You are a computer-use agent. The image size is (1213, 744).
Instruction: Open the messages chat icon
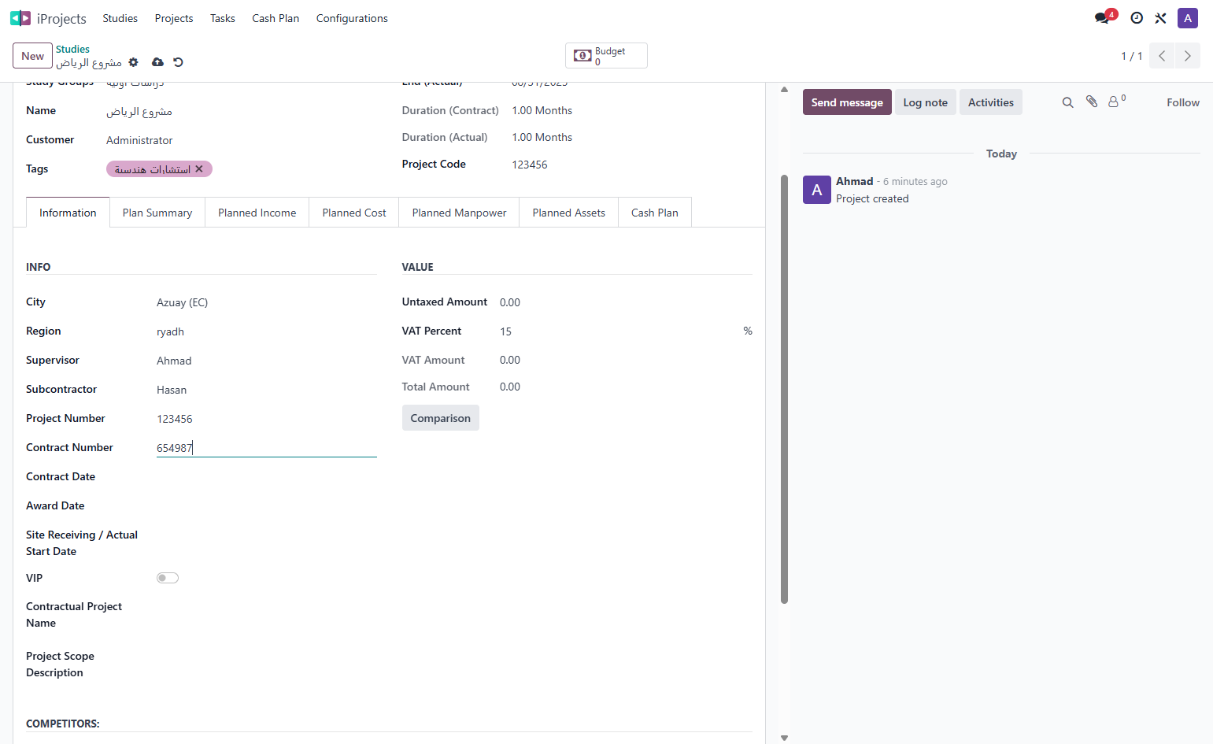1102,18
